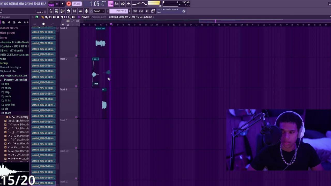Select the playlist Select tool

coord(65,17)
